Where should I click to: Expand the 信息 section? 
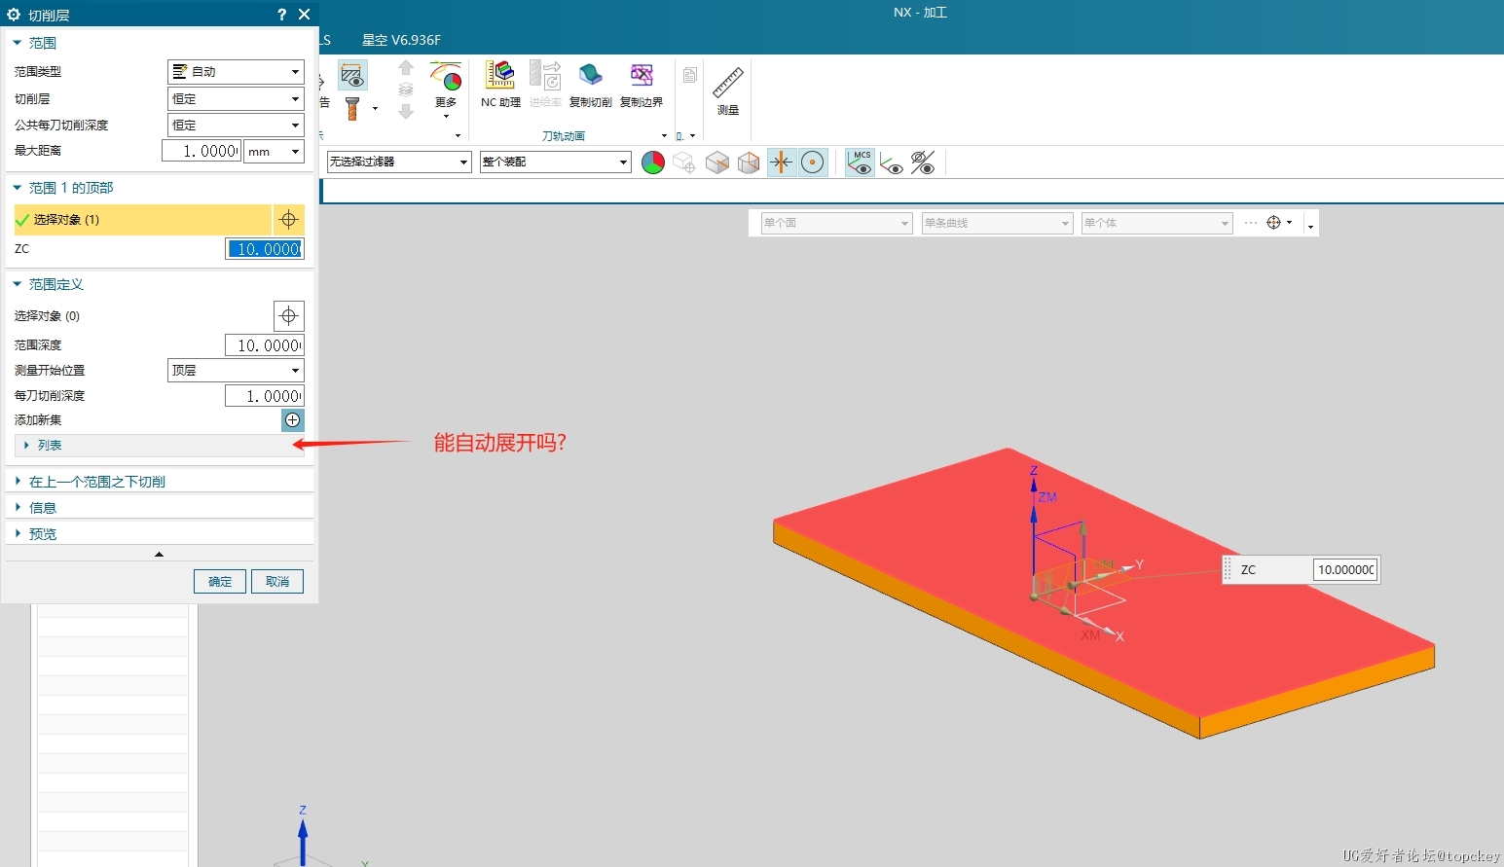[x=160, y=507]
